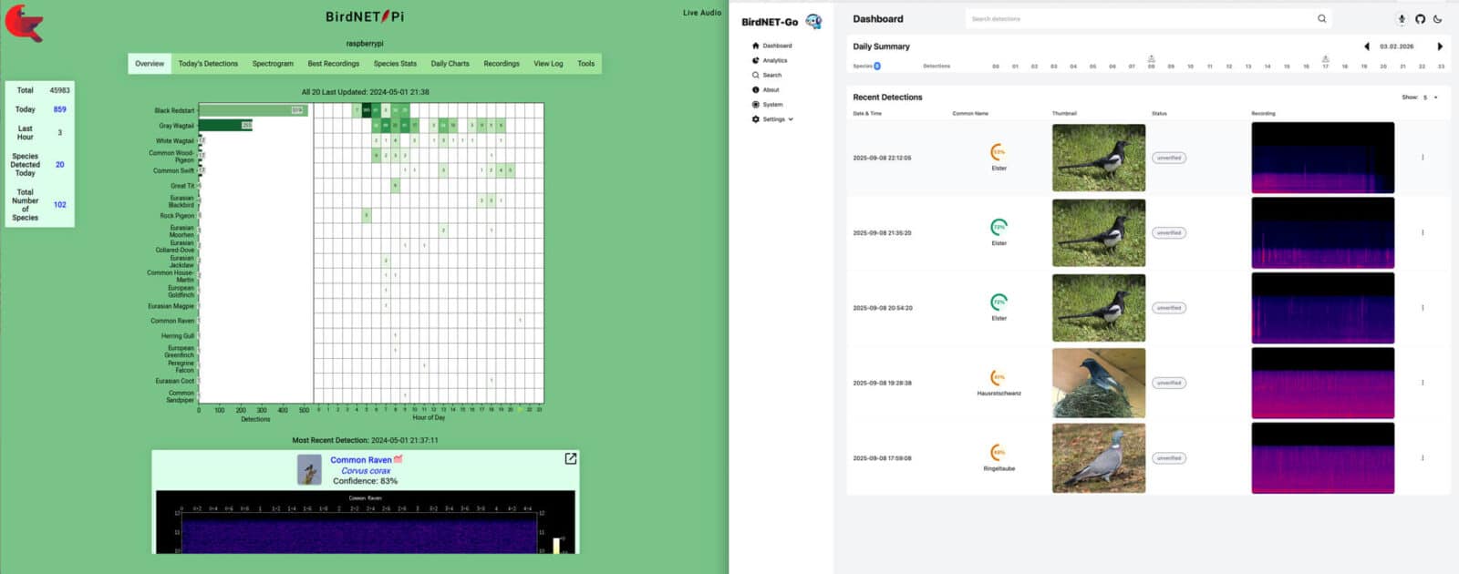Open the Recordings tab in BirdNET-Pi

pyautogui.click(x=502, y=64)
